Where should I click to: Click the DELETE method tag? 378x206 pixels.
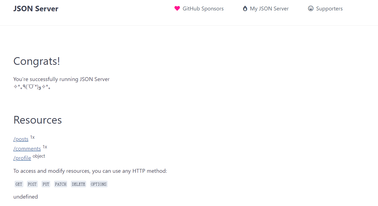click(79, 184)
